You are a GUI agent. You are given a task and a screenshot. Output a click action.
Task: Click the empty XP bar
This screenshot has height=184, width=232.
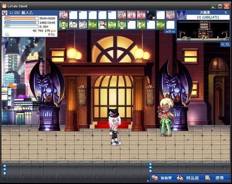pyautogui.click(x=22, y=26)
